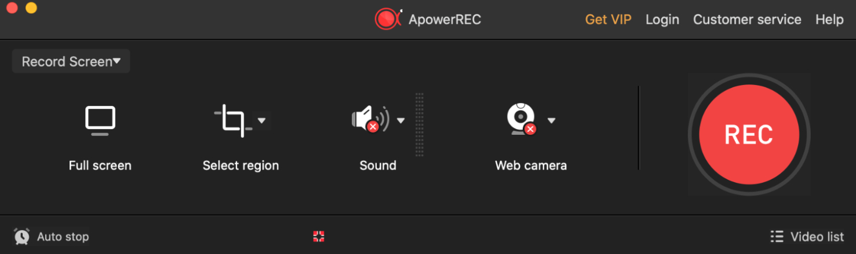Screen dimensions: 856x254
Task: Enable the disabled Web camera icon
Action: [x=521, y=120]
